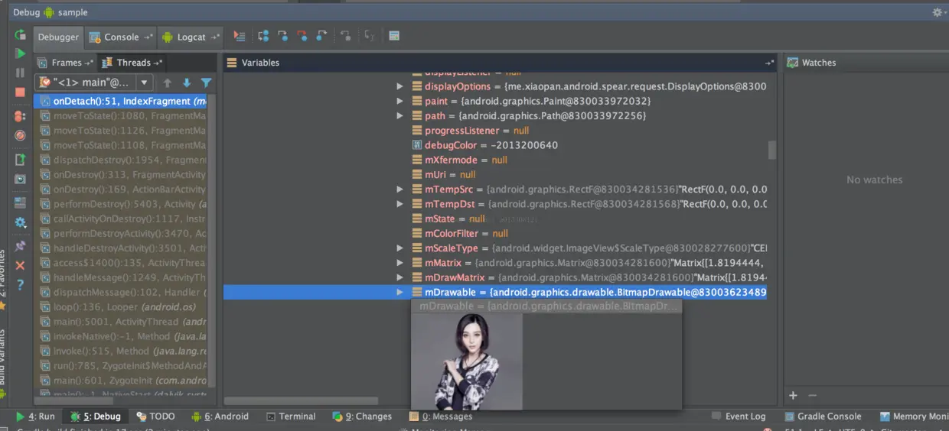Click the Run to Cursor icon
This screenshot has width=949, height=431.
370,36
